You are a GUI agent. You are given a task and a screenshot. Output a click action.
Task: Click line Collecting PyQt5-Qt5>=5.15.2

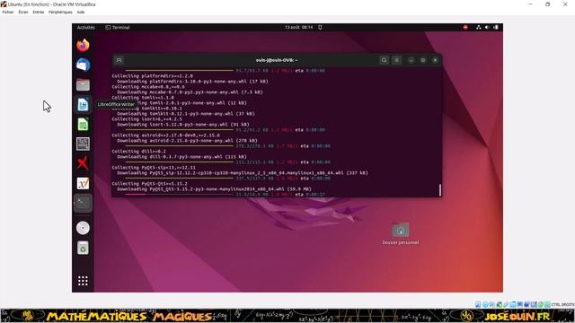(x=149, y=184)
